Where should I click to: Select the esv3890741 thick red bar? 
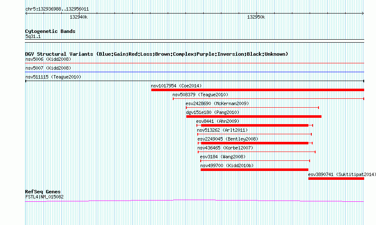[x=336, y=179]
